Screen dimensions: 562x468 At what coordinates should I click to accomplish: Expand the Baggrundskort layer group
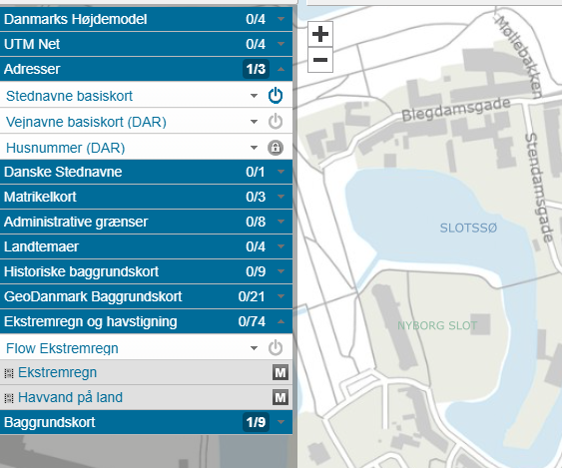tap(146, 422)
